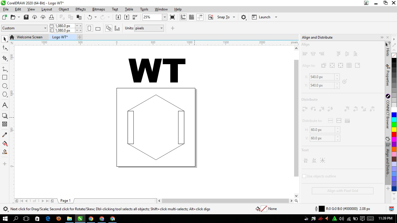Open the Effects menu
This screenshot has width=397, height=223.
coord(81,9)
